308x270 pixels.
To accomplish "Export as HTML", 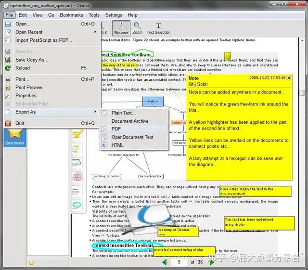I will click(x=134, y=145).
